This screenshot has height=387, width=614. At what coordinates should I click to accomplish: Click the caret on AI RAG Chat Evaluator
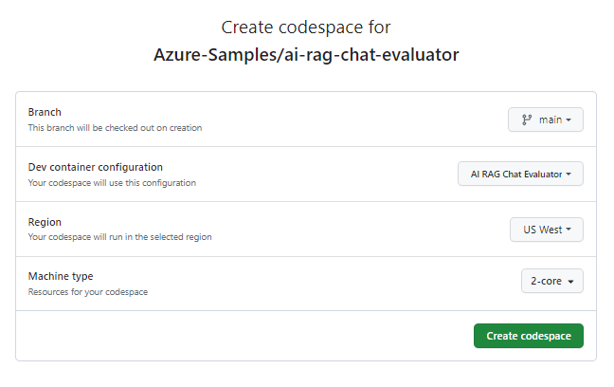coord(569,175)
